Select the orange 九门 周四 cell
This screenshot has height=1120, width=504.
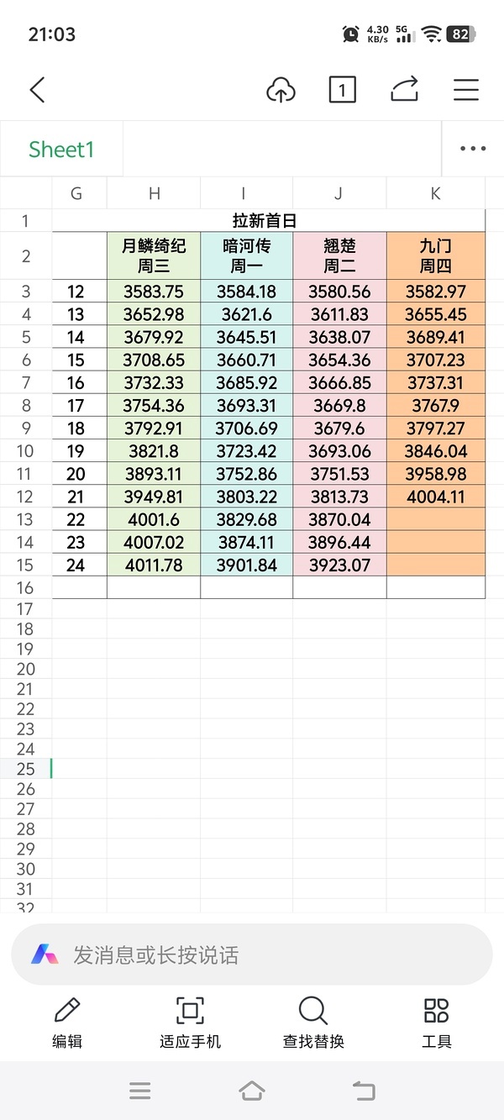pos(436,255)
